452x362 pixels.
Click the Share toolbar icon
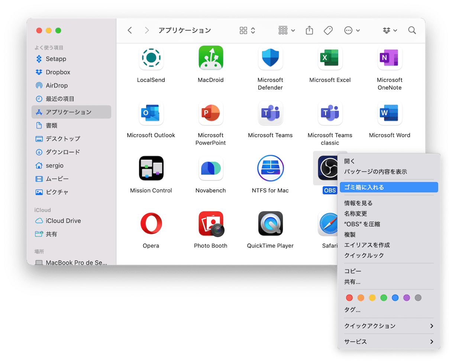pos(309,30)
